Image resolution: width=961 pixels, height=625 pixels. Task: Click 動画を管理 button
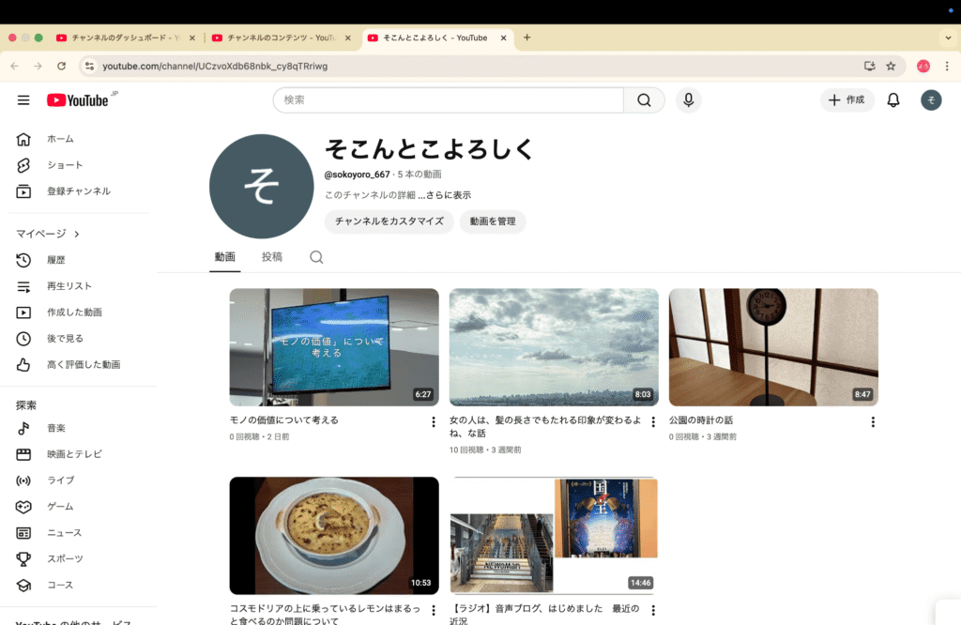pos(493,221)
